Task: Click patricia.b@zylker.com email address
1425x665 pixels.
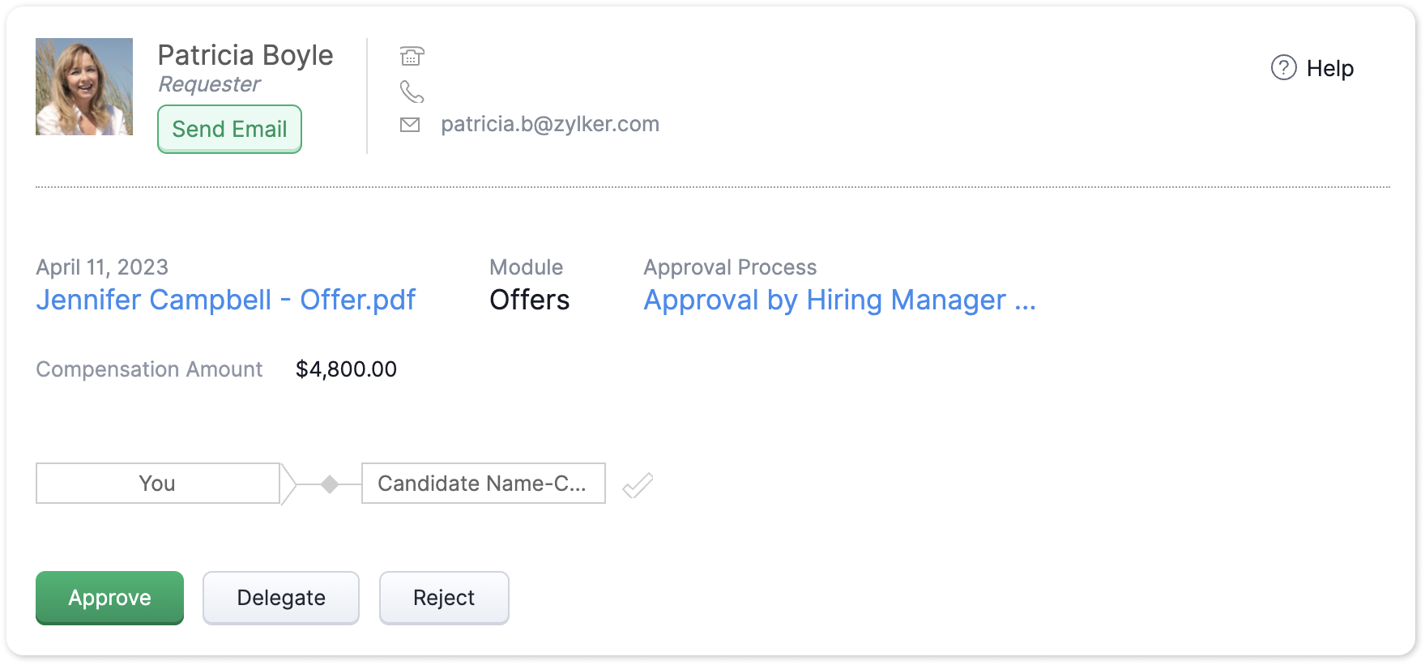Action: pyautogui.click(x=550, y=124)
